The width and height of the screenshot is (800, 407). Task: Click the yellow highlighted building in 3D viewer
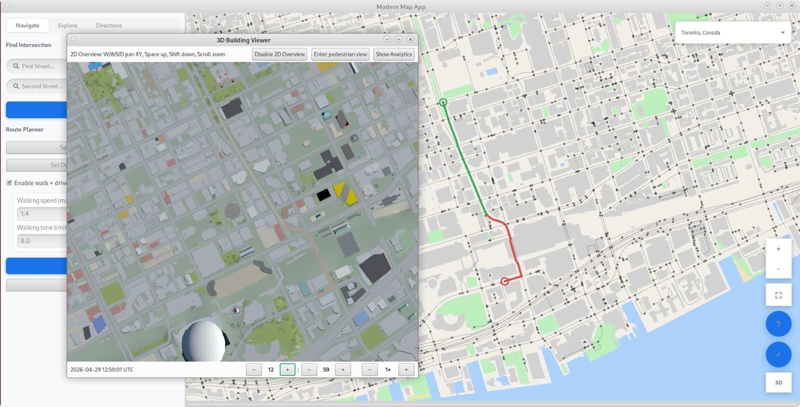pyautogui.click(x=346, y=193)
